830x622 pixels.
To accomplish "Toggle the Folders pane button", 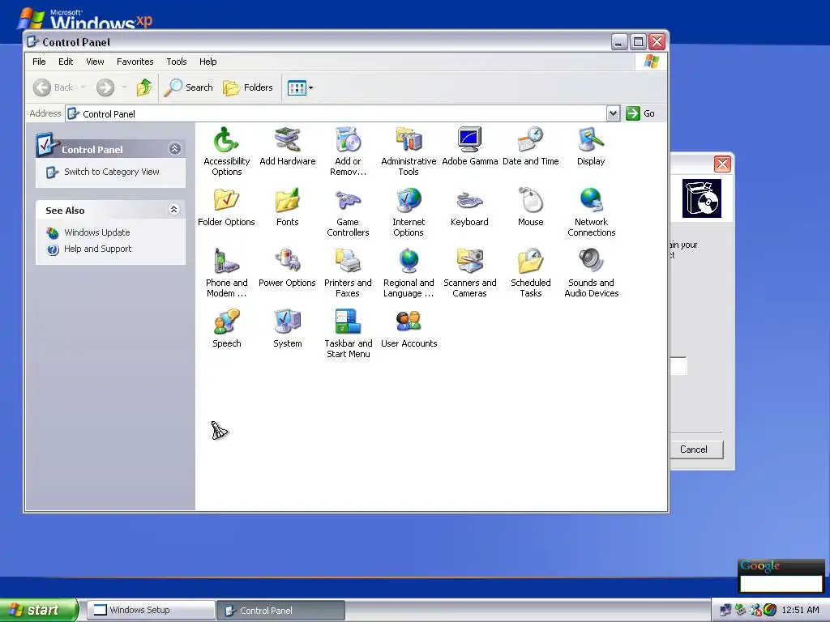I will pyautogui.click(x=248, y=87).
